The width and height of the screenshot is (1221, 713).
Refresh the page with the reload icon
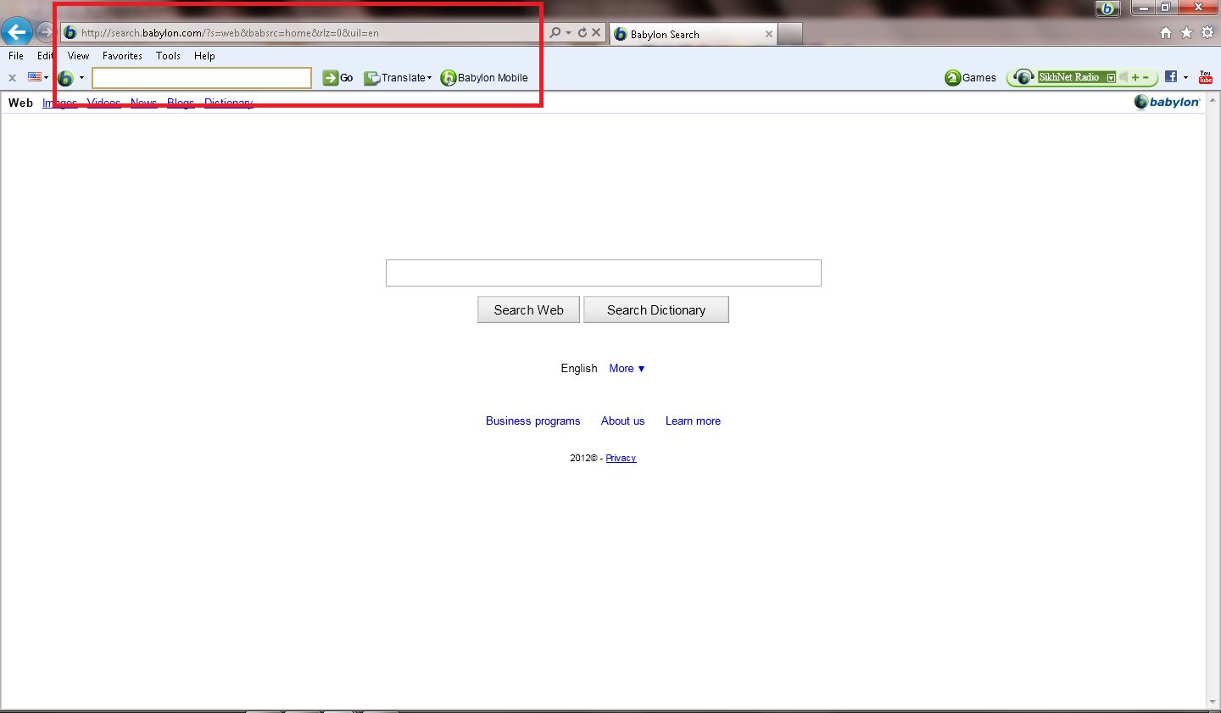coord(583,33)
